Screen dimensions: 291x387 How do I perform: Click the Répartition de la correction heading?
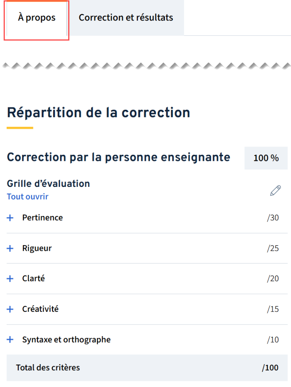99,113
